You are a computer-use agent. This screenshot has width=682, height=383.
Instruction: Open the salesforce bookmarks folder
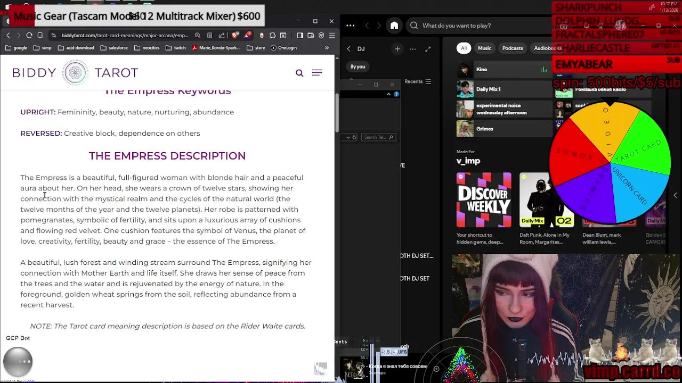113,48
